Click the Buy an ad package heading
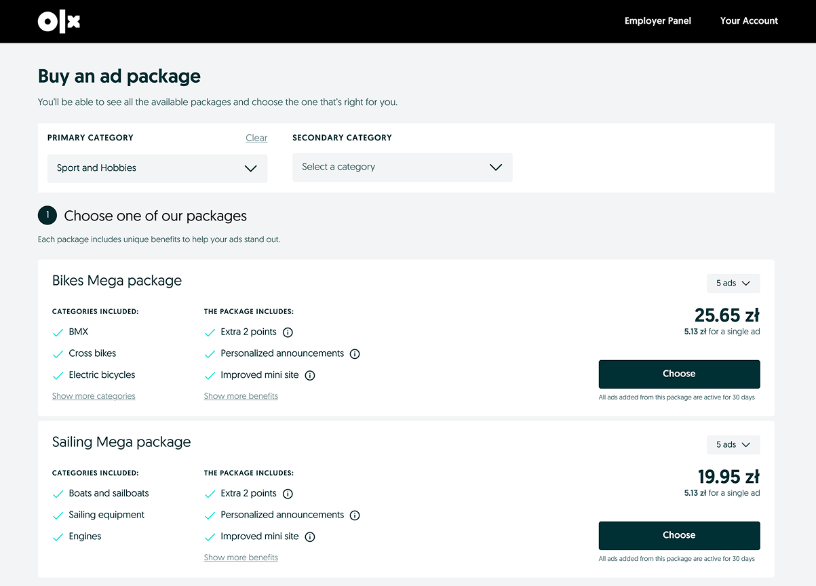This screenshot has height=586, width=816. tap(119, 77)
